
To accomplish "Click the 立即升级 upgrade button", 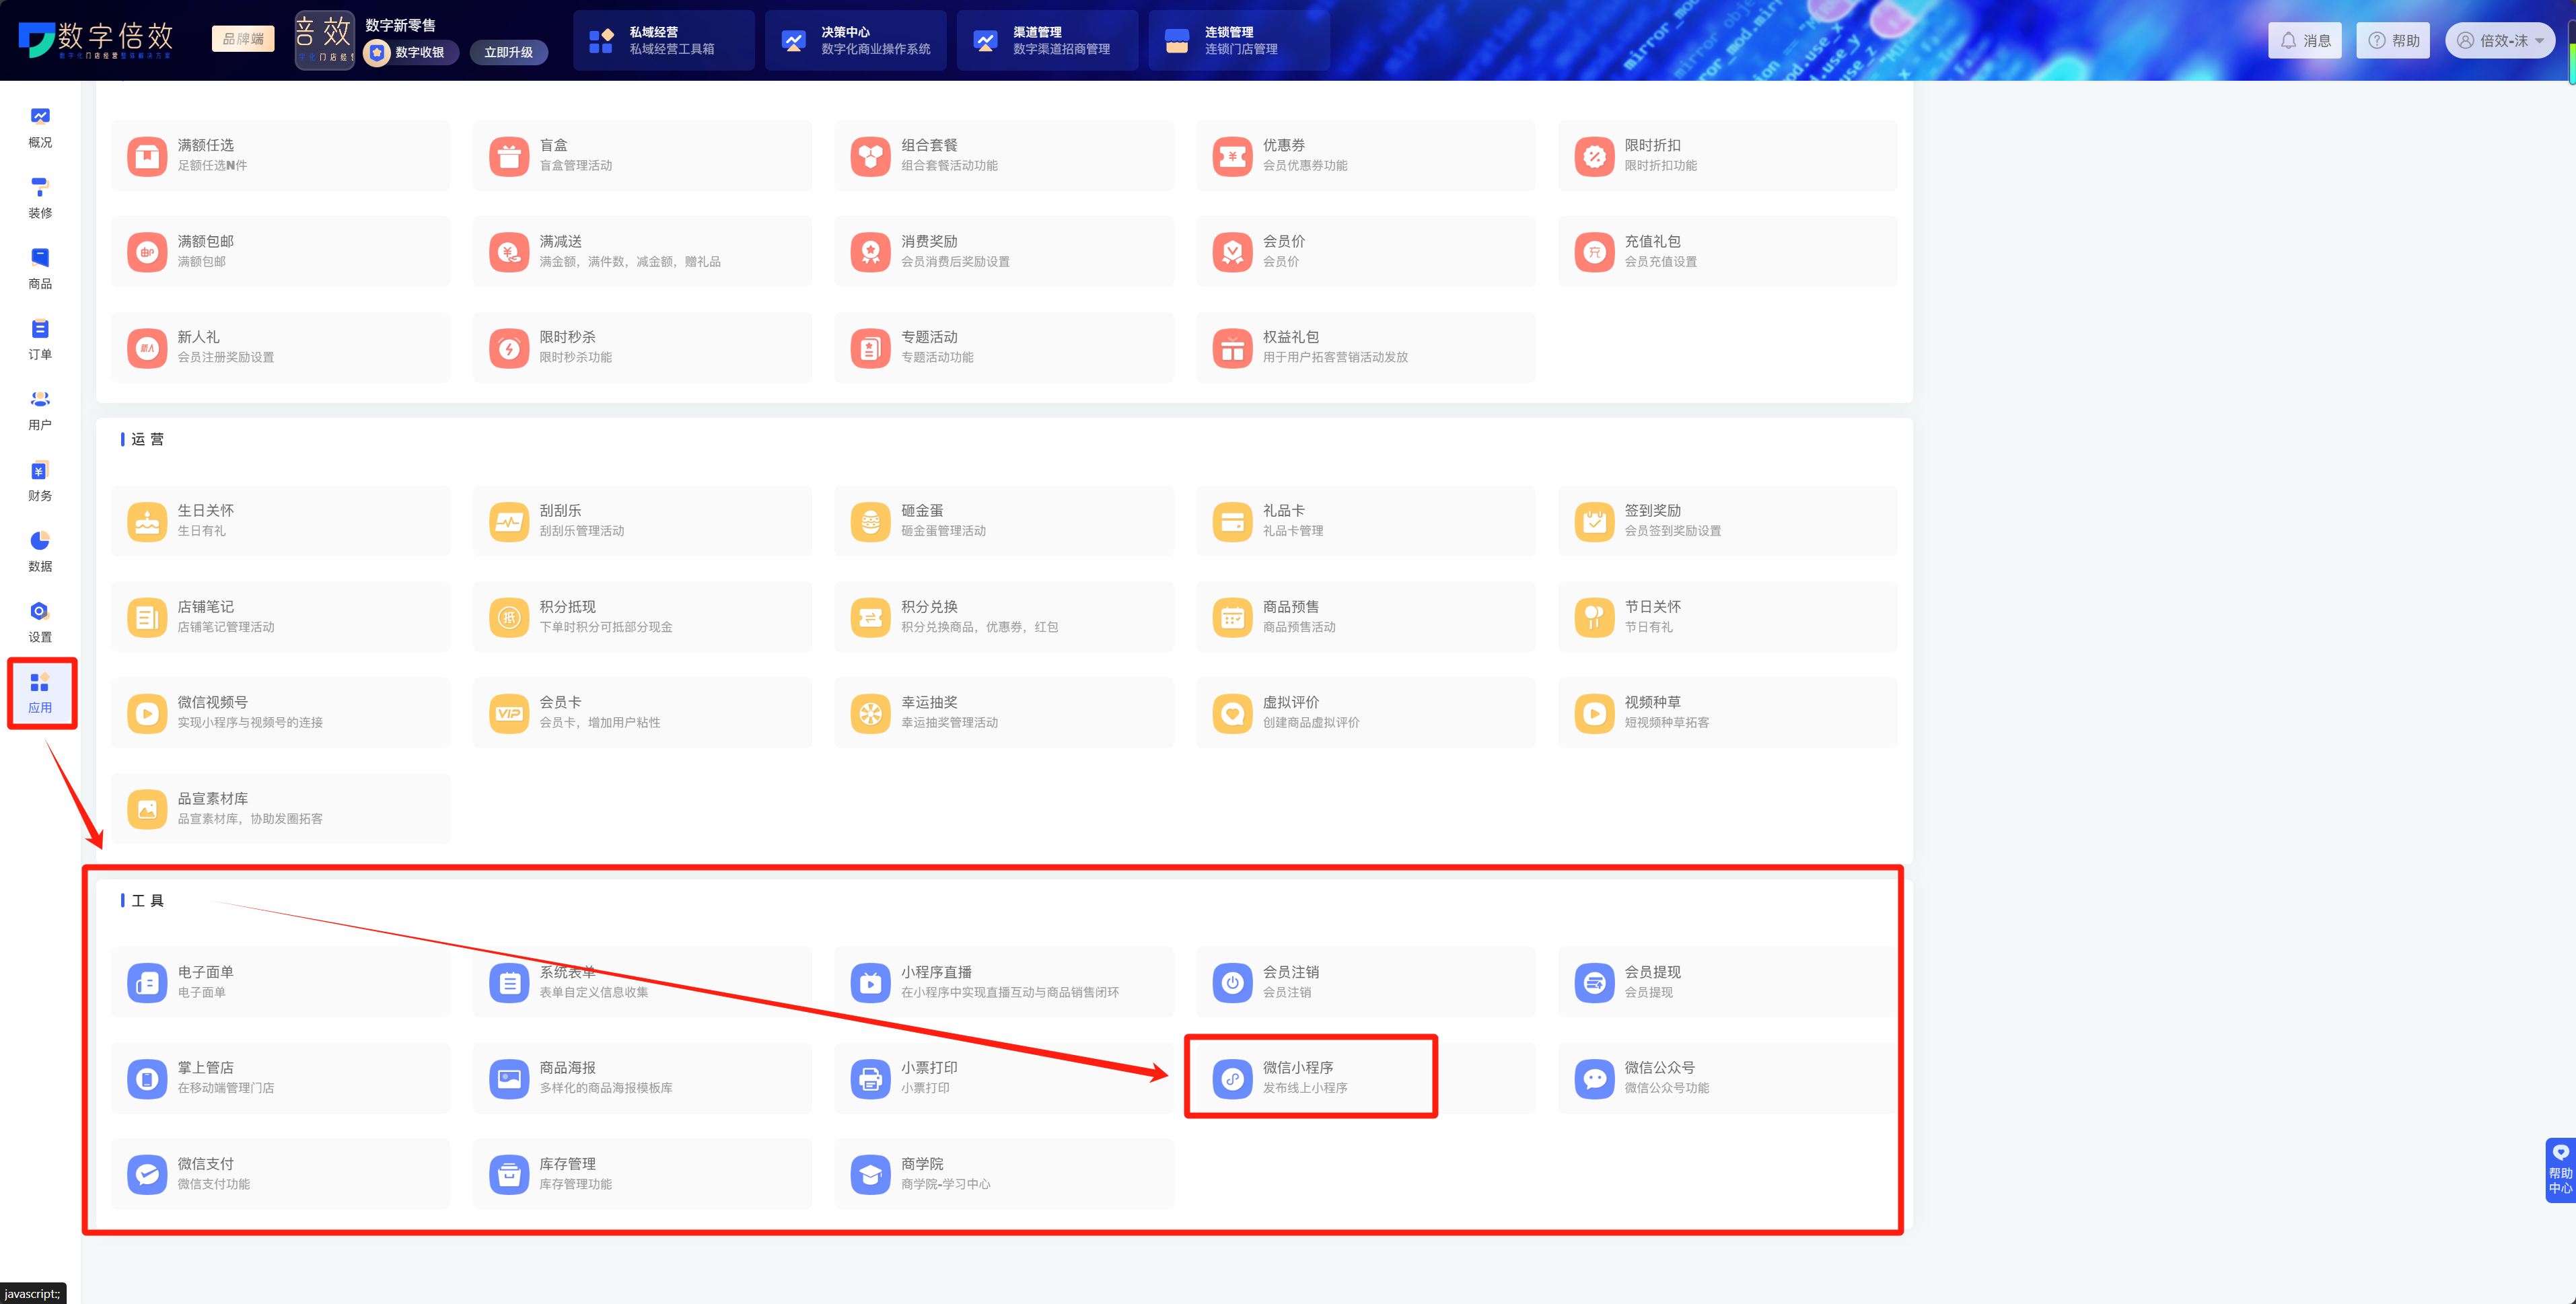I will pos(509,52).
